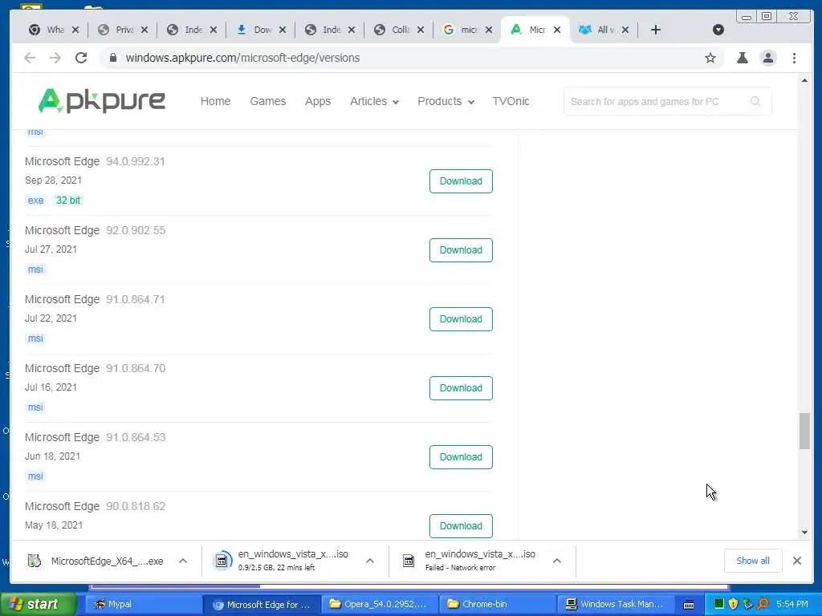822x616 pixels.
Task: Open the profile avatar icon
Action: click(768, 58)
